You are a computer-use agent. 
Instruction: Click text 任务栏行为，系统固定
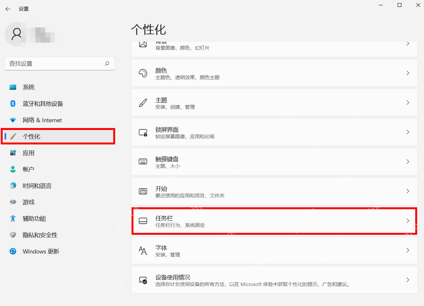tap(180, 225)
